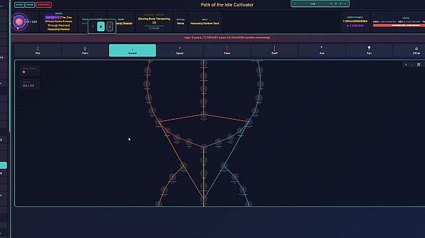
Task: Select the highlighted Sword tab
Action: pos(133,51)
